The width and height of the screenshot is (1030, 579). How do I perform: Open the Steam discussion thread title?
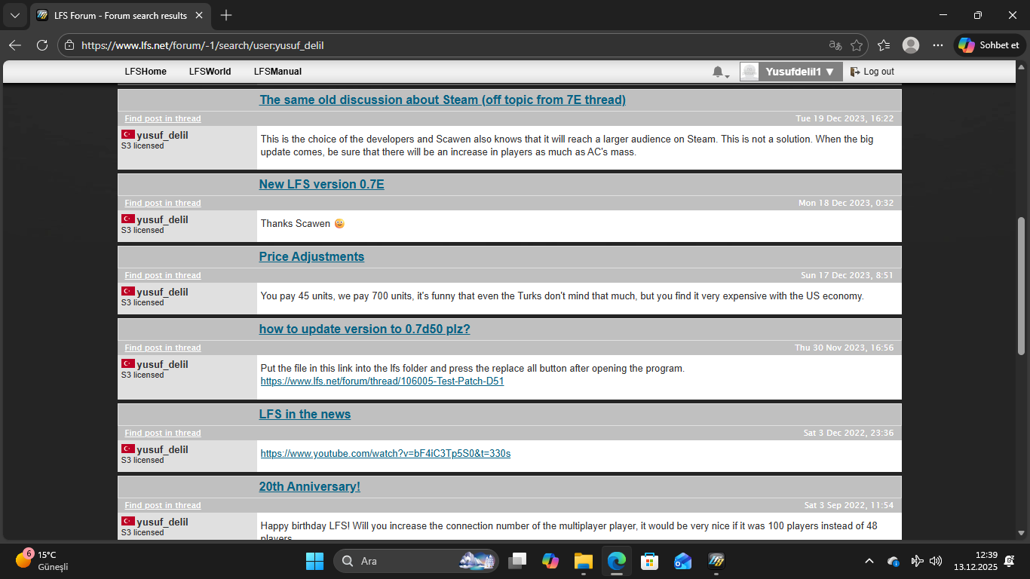[443, 100]
